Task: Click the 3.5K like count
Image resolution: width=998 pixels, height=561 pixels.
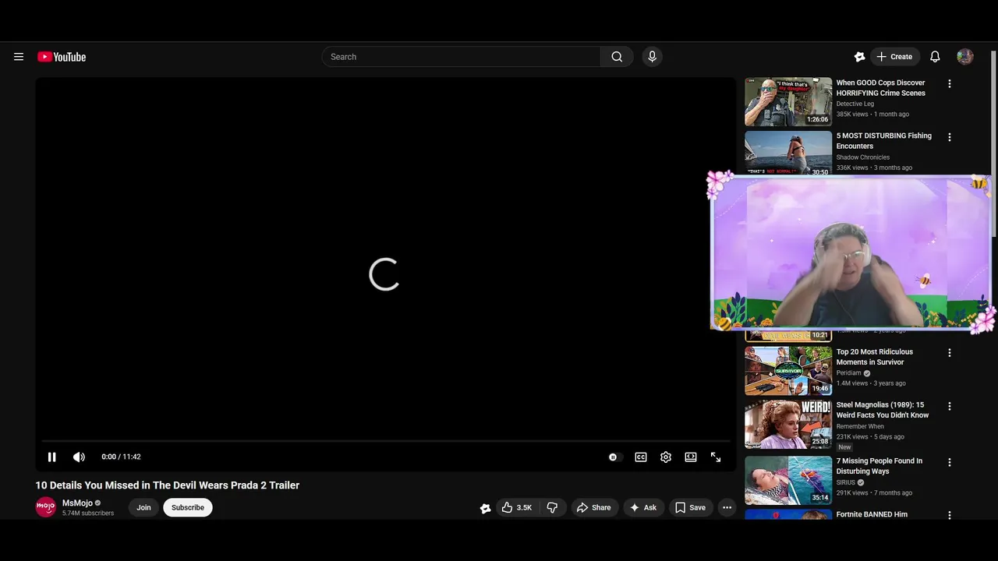Action: tap(524, 508)
